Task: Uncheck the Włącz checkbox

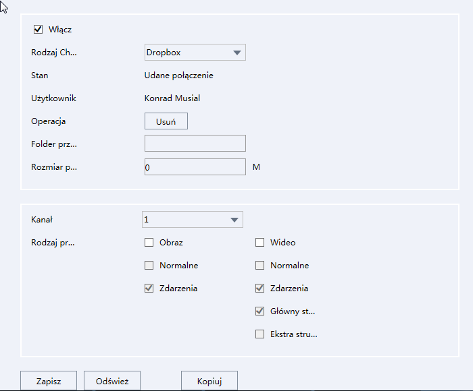Action: click(38, 30)
